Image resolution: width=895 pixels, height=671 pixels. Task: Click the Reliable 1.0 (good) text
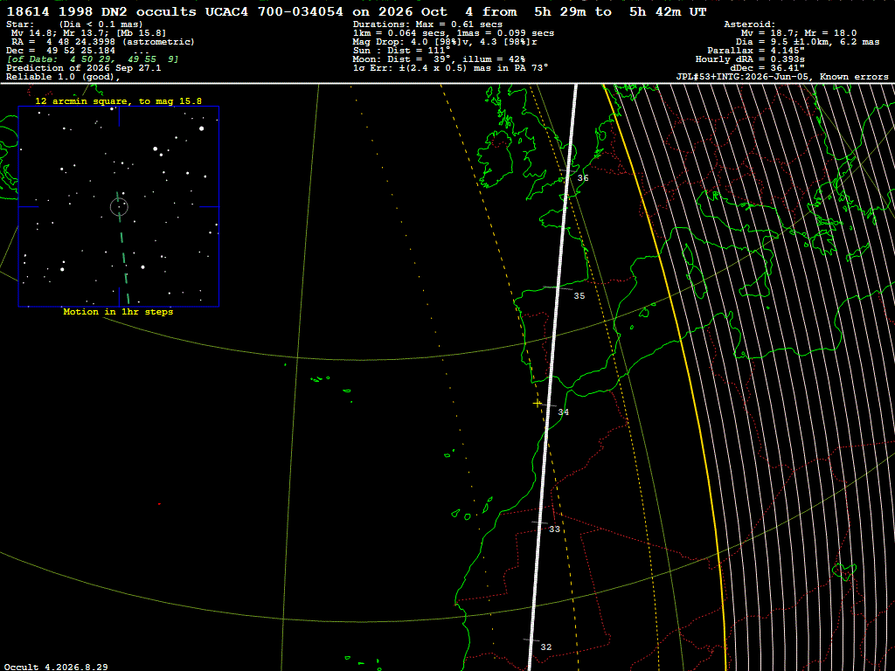[x=63, y=77]
